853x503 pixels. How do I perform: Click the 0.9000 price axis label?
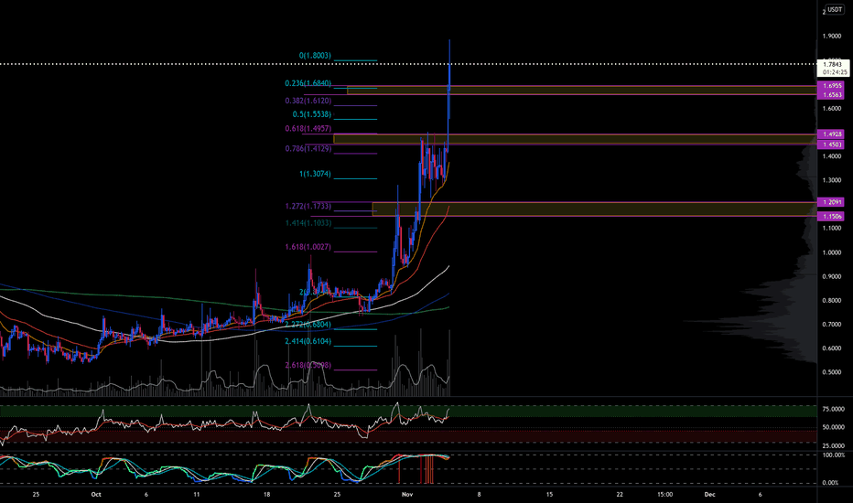[832, 276]
